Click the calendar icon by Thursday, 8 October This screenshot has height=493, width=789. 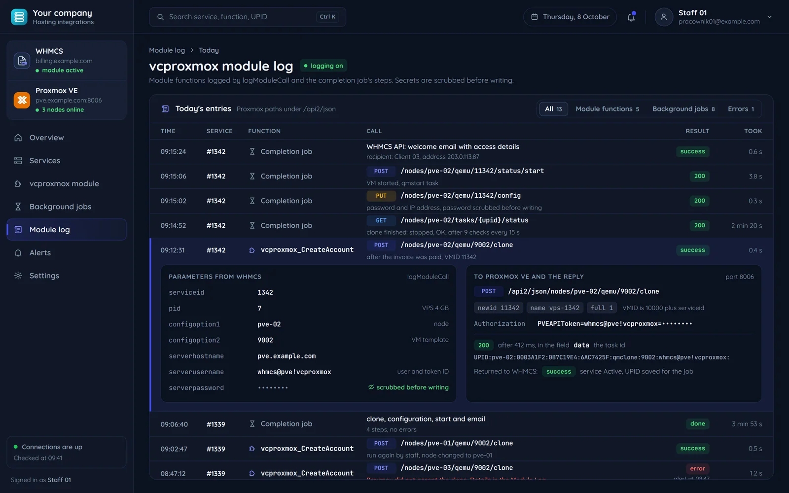pyautogui.click(x=535, y=17)
